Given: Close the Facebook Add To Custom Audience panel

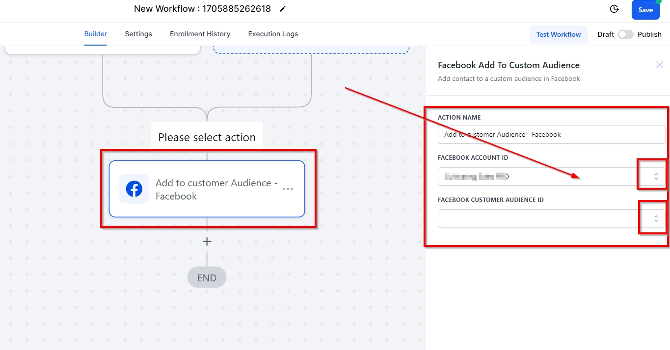Looking at the screenshot, I should (659, 65).
